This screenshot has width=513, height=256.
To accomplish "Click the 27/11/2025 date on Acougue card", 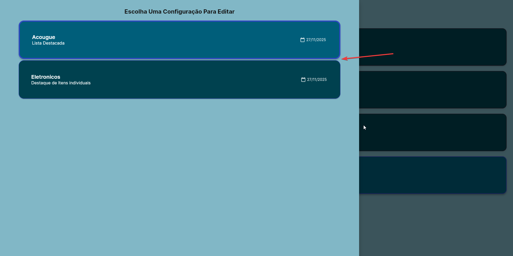I will (x=316, y=40).
